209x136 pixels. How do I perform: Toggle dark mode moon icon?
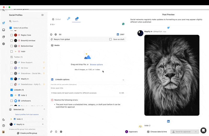(x=4, y=120)
